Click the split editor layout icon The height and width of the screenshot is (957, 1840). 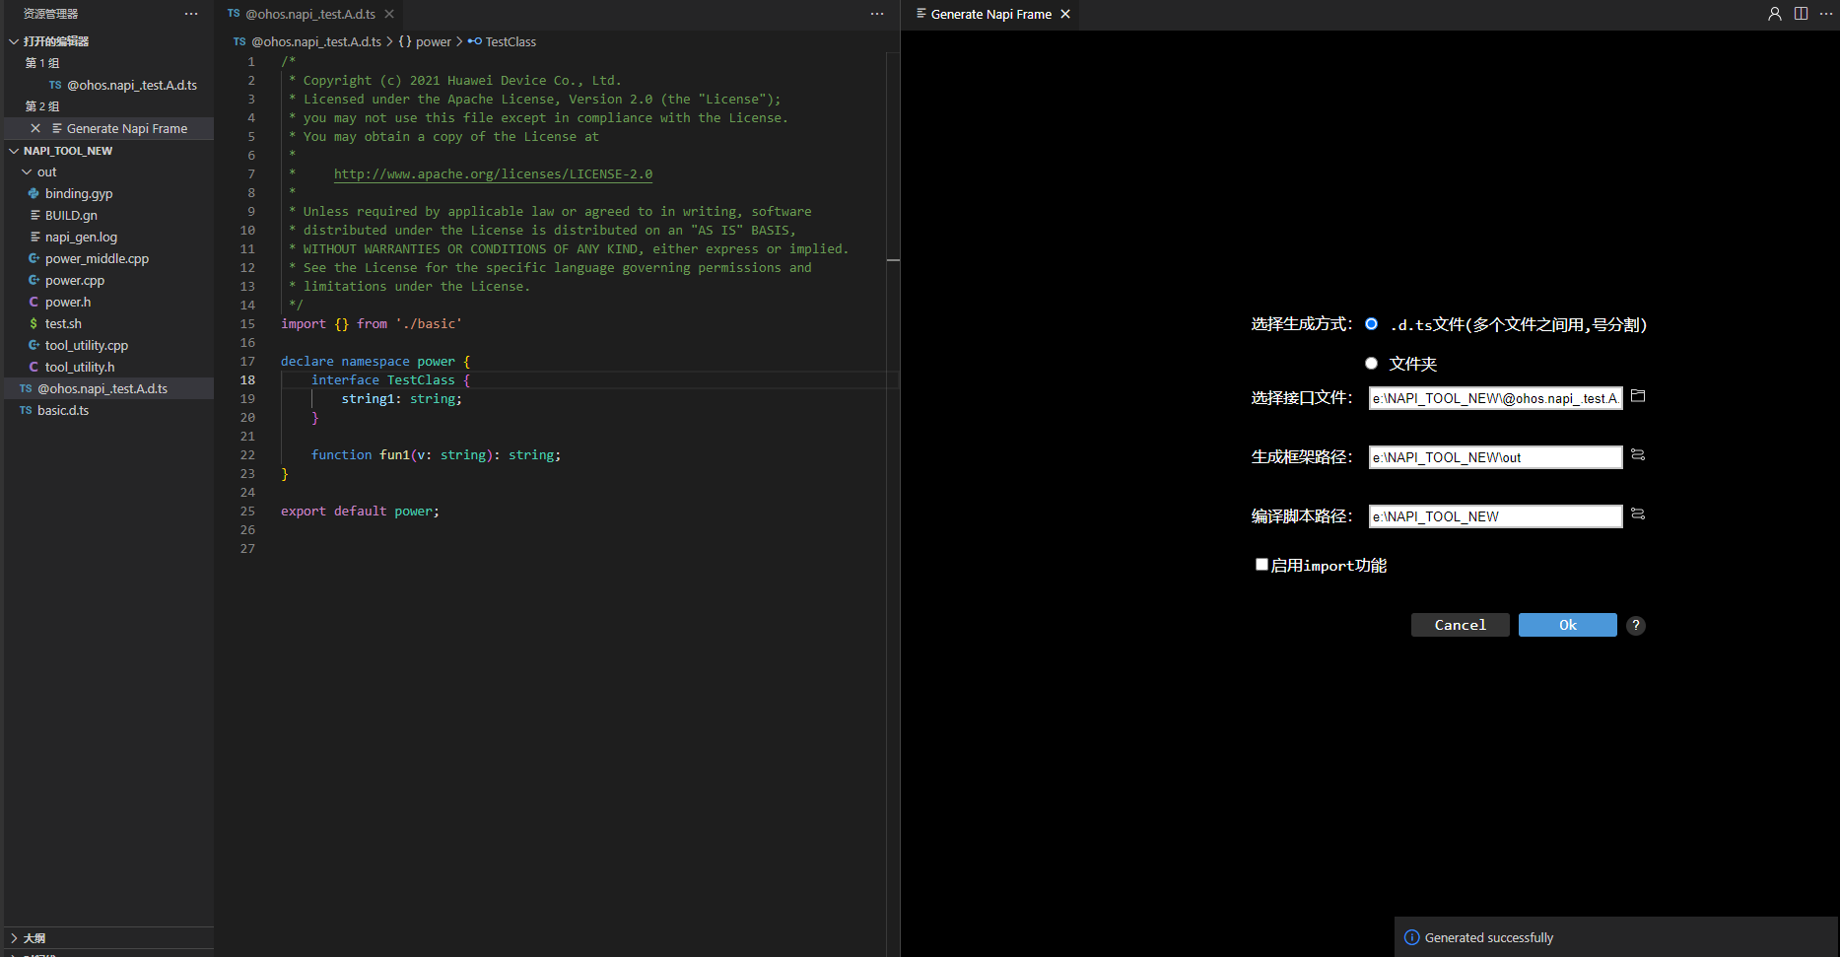click(1801, 14)
